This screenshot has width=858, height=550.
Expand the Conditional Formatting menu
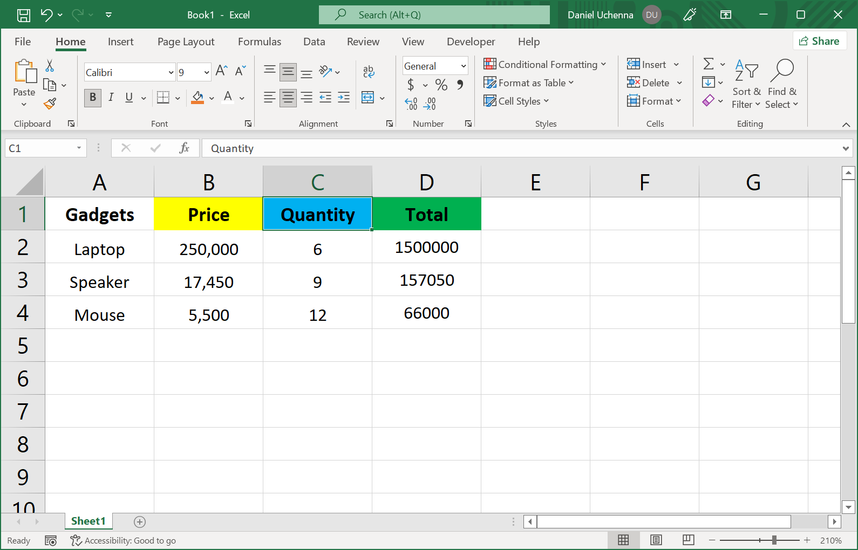coord(545,65)
